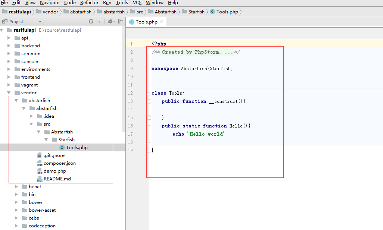Select .gitignore in the project tree
Image resolution: width=383 pixels, height=230 pixels.
(x=54, y=155)
